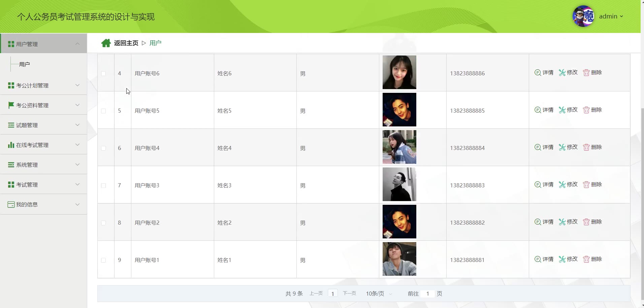Click the name cell 姓名2
Viewport: 644px width, 308px height.
(x=224, y=223)
